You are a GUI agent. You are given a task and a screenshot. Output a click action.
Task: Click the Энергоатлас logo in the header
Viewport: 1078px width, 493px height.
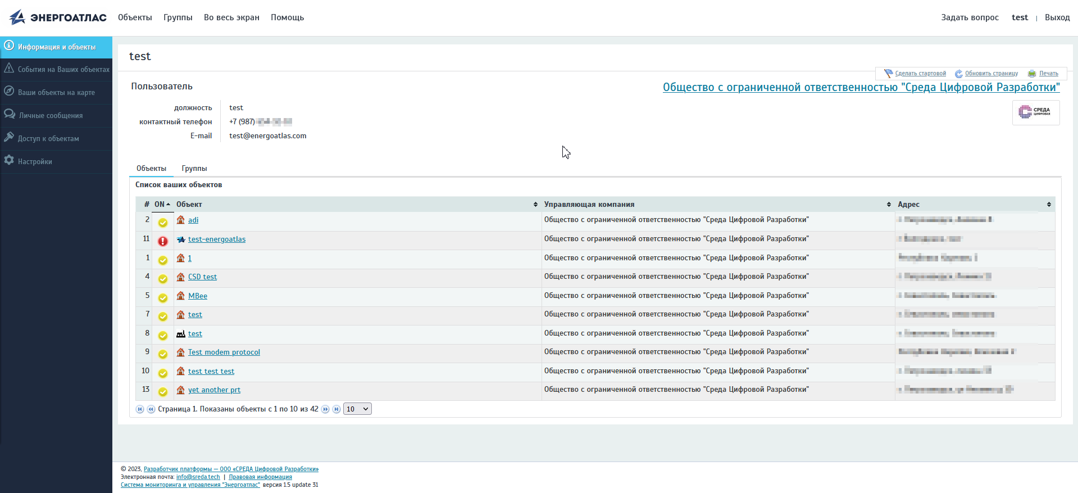click(58, 17)
